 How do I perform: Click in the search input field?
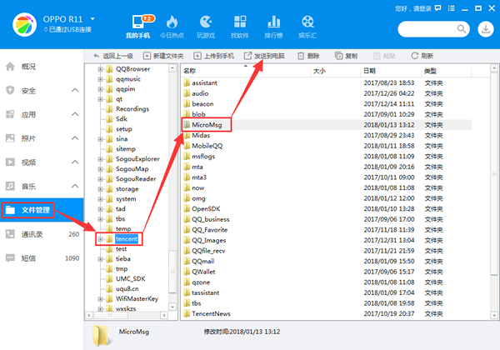pos(427,29)
